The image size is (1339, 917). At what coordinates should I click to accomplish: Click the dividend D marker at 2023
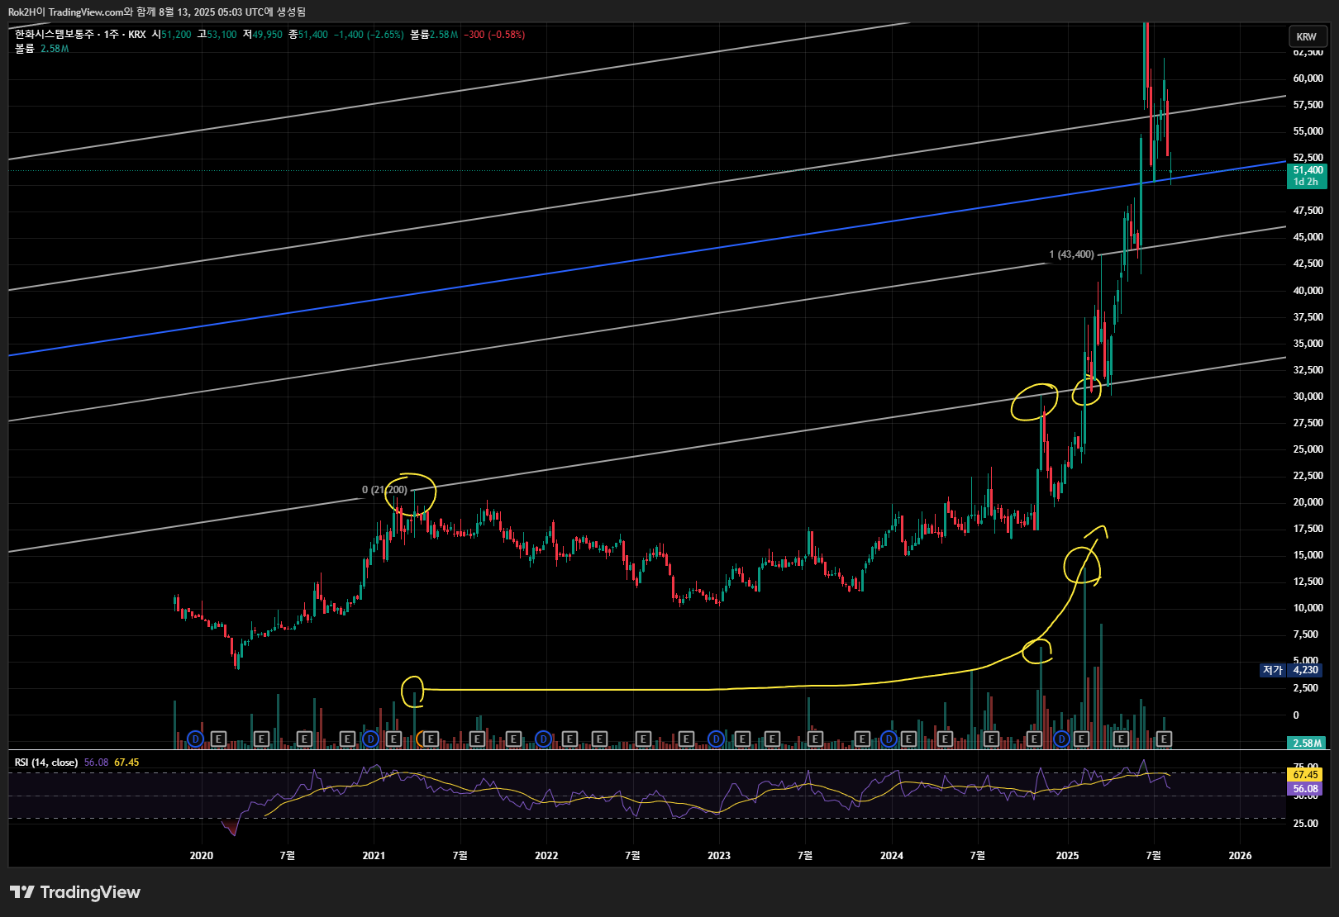tap(716, 739)
